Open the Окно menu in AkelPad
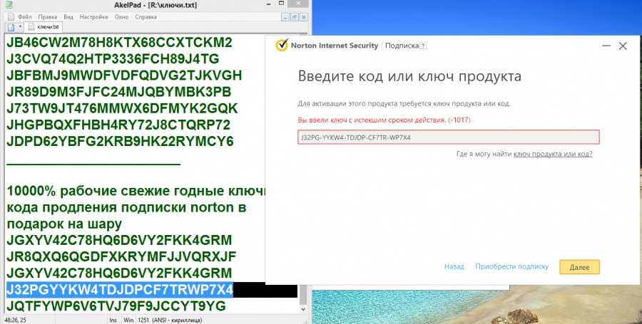Viewport: 642px width, 324px height. point(121,17)
